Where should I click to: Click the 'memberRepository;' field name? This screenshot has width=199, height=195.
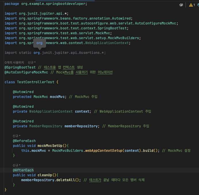82,126
